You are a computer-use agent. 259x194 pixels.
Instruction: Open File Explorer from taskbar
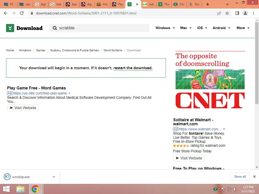[x=20, y=189]
